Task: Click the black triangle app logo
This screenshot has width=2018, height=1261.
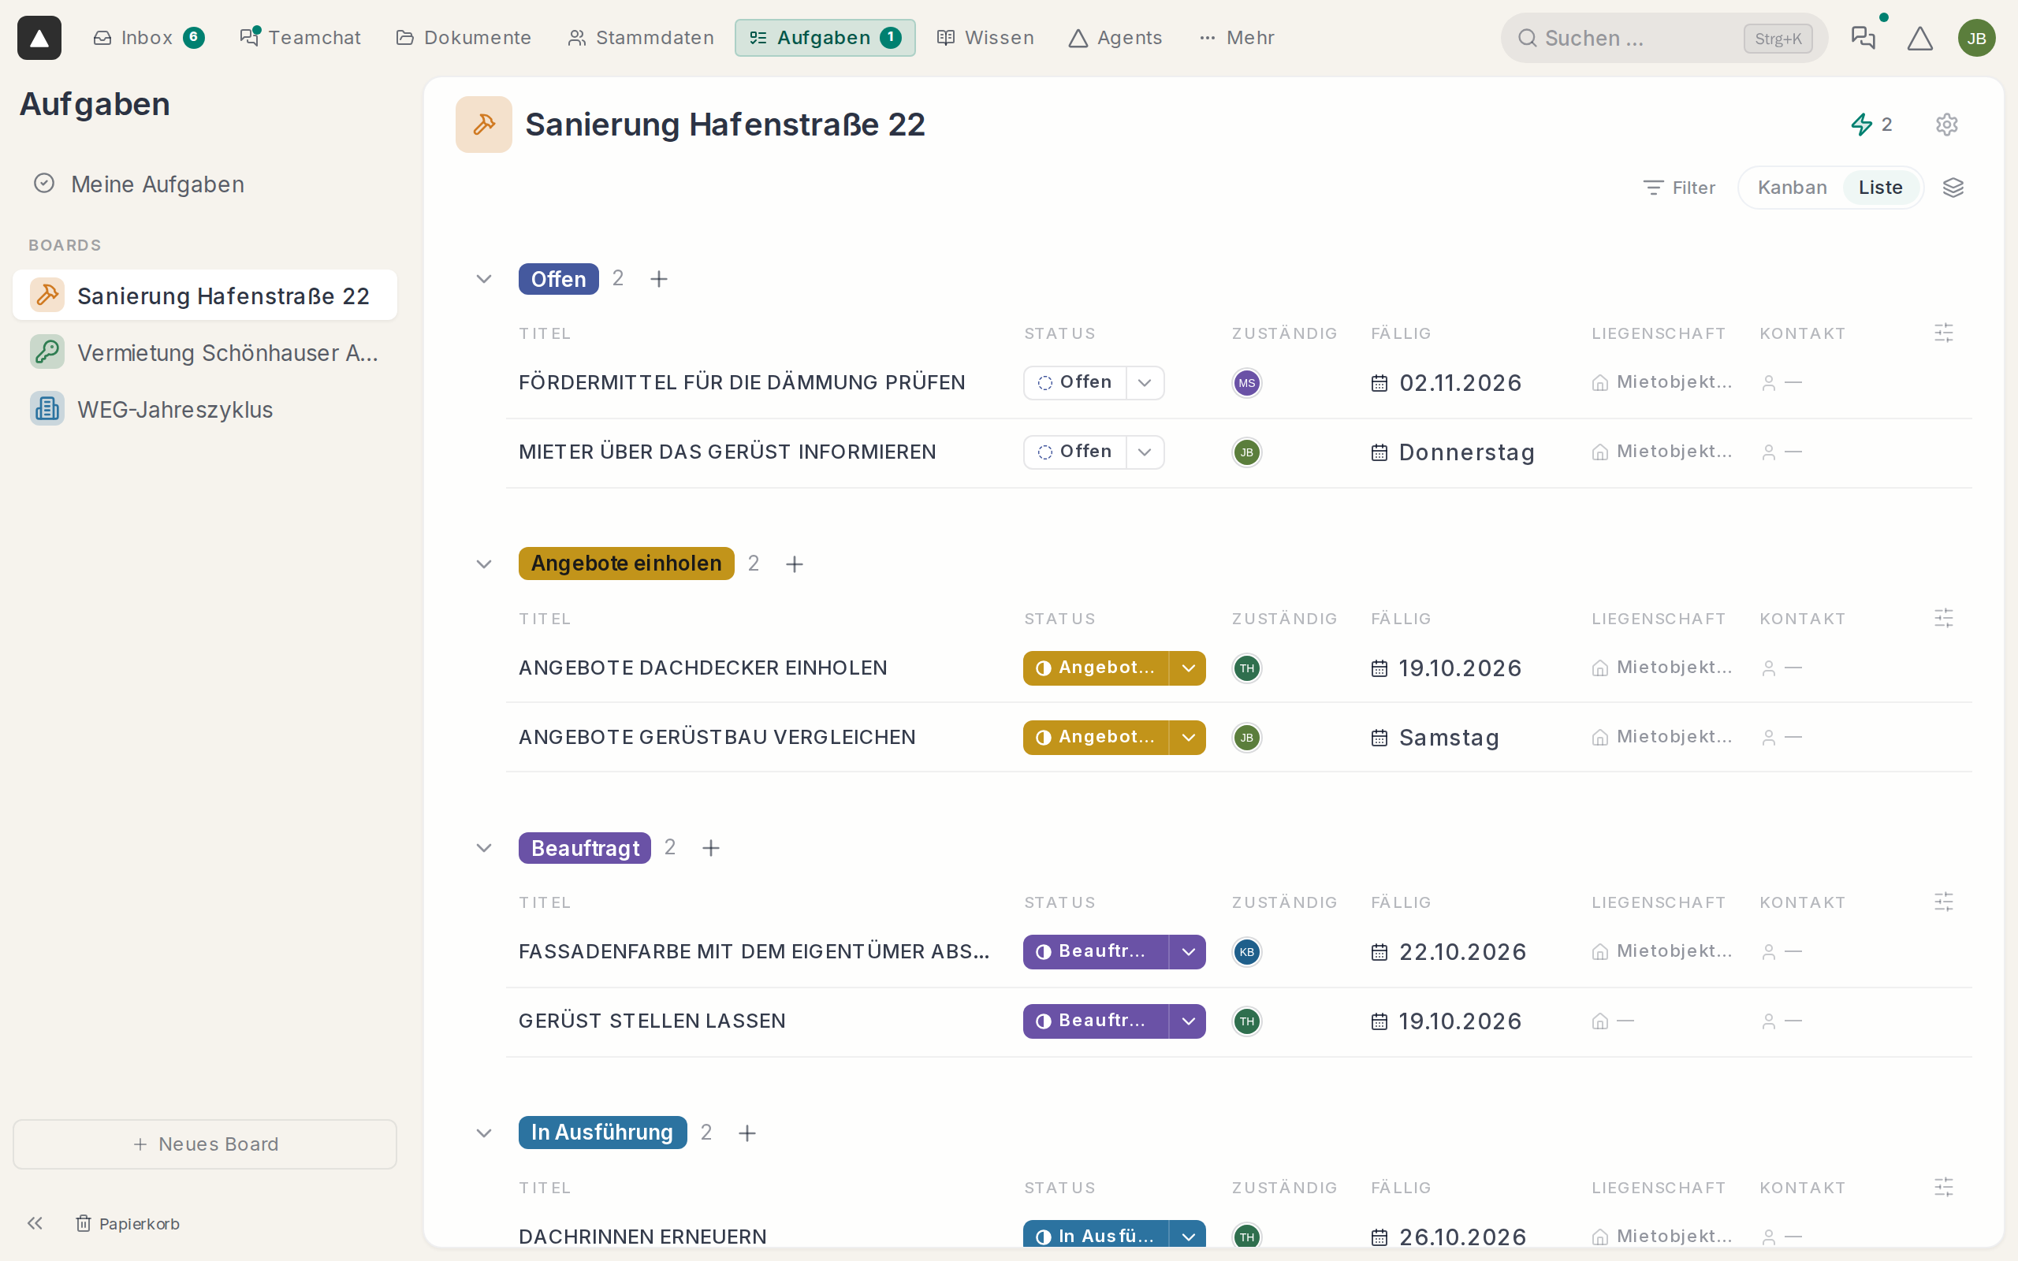Action: pyautogui.click(x=39, y=38)
